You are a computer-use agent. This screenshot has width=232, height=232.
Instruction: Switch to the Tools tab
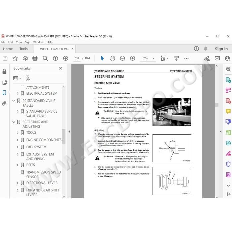pos(24,49)
